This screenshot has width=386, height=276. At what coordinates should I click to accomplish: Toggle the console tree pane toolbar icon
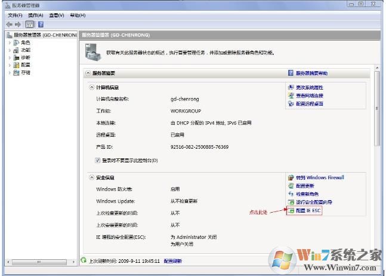tap(30, 24)
